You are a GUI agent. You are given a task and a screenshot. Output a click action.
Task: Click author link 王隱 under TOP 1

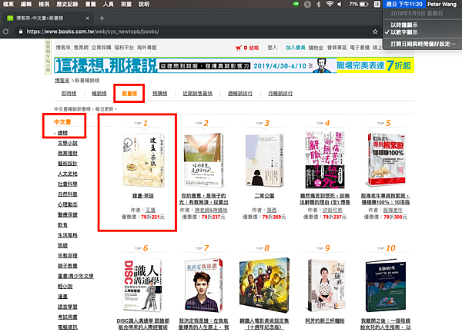tap(151, 211)
